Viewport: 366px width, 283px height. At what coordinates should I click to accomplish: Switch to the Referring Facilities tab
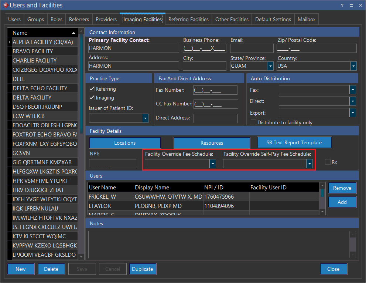coord(188,19)
